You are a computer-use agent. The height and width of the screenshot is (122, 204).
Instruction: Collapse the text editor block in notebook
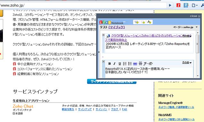coord(103,61)
